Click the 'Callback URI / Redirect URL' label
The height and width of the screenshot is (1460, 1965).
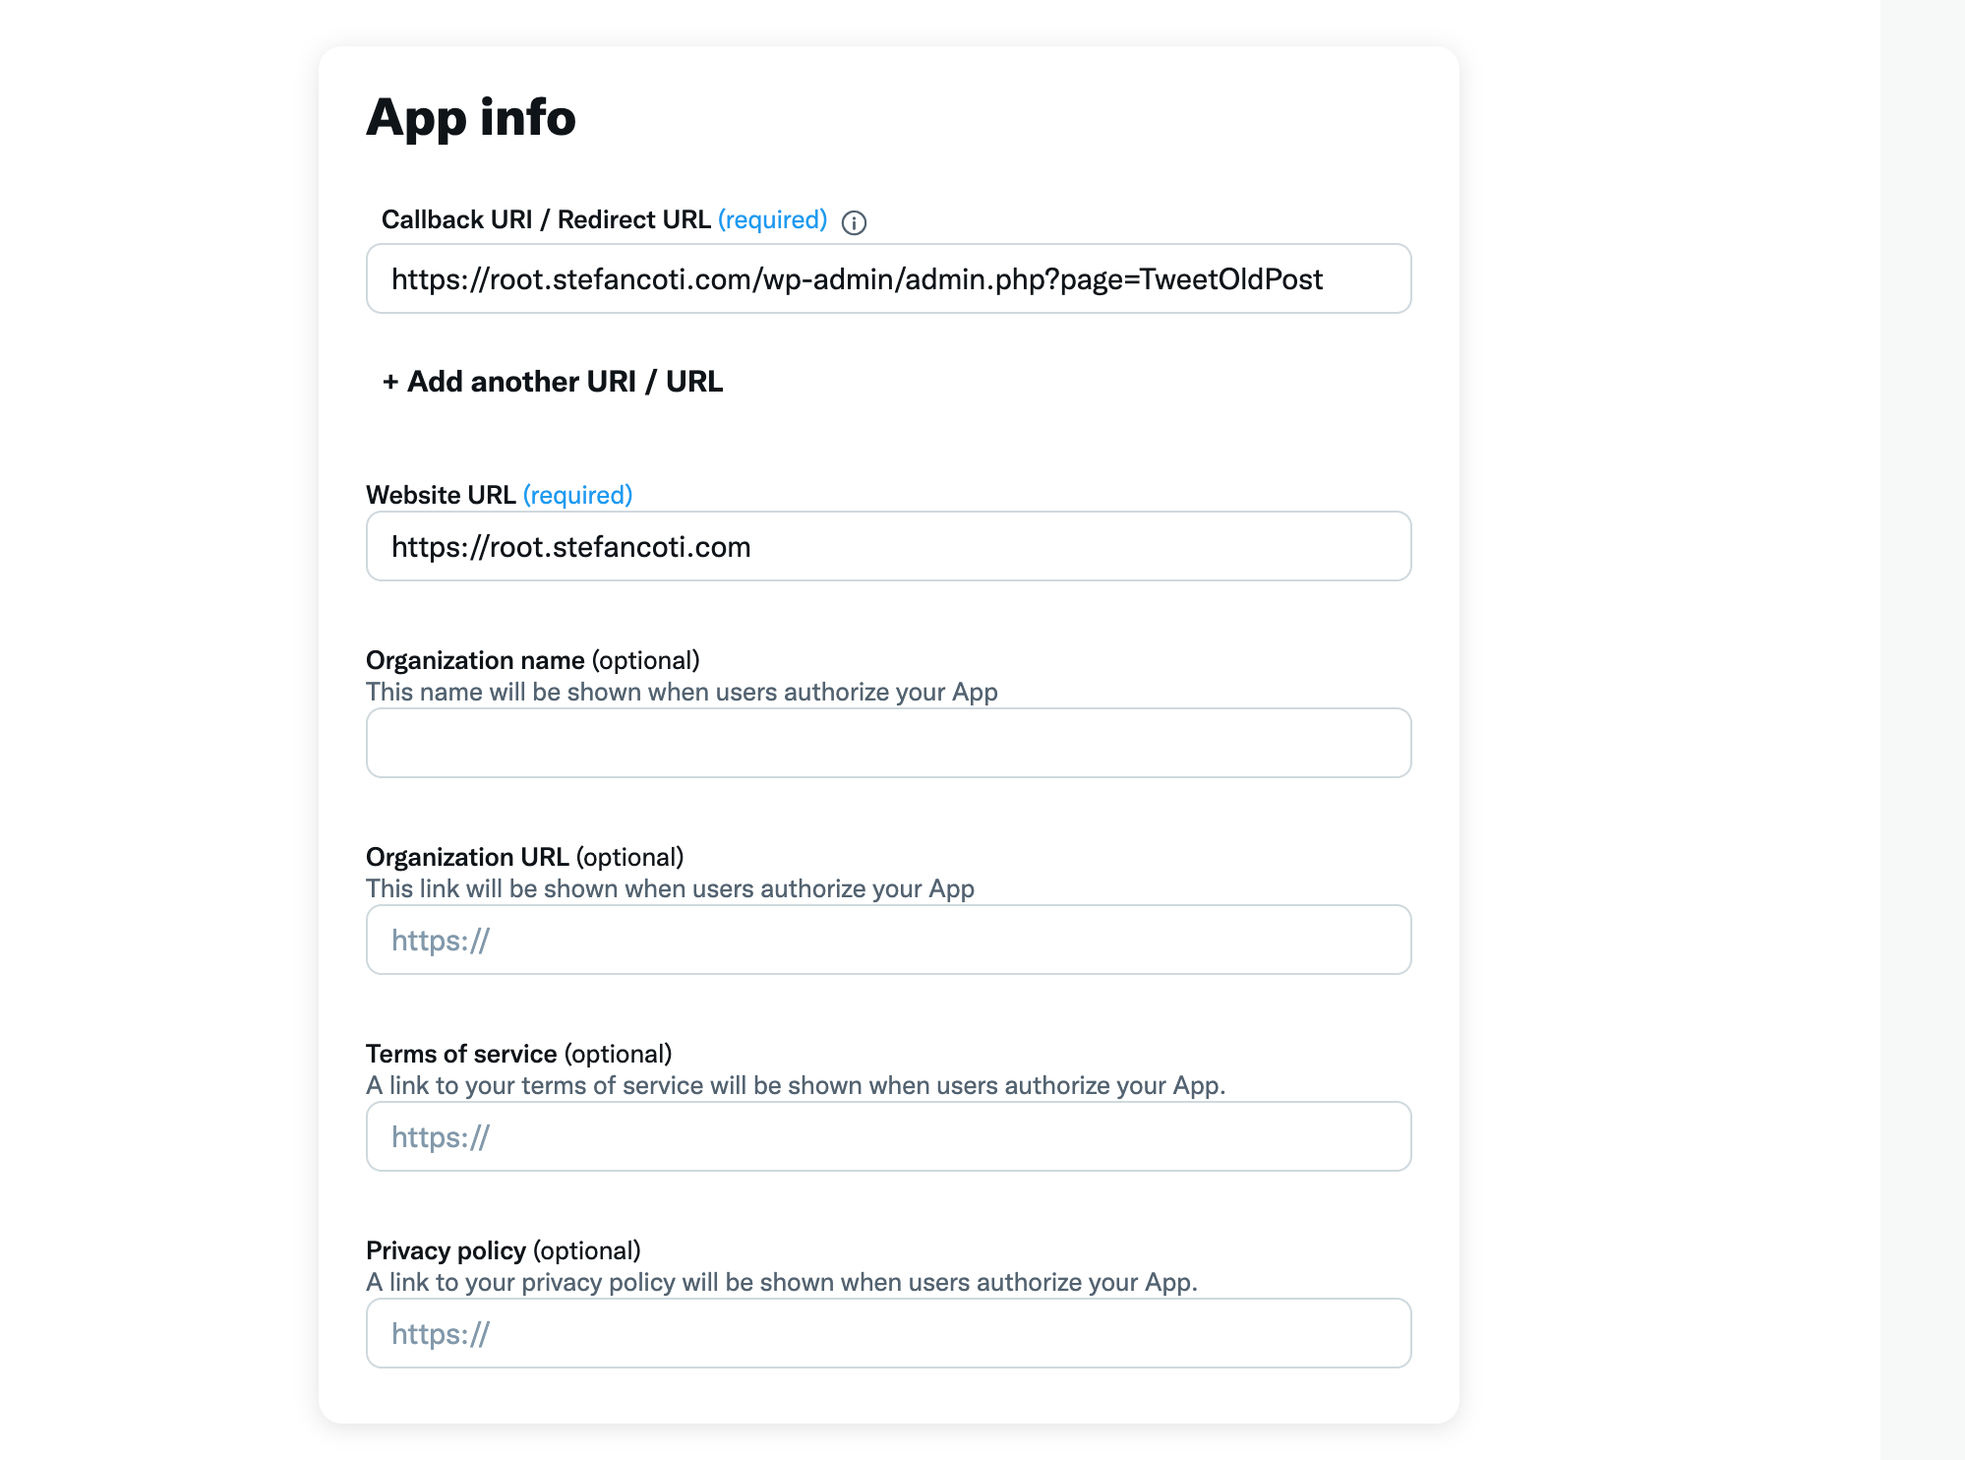546,219
